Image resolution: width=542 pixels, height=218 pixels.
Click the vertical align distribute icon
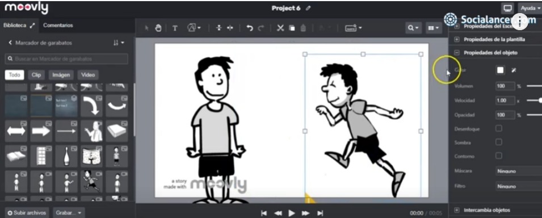point(219,28)
